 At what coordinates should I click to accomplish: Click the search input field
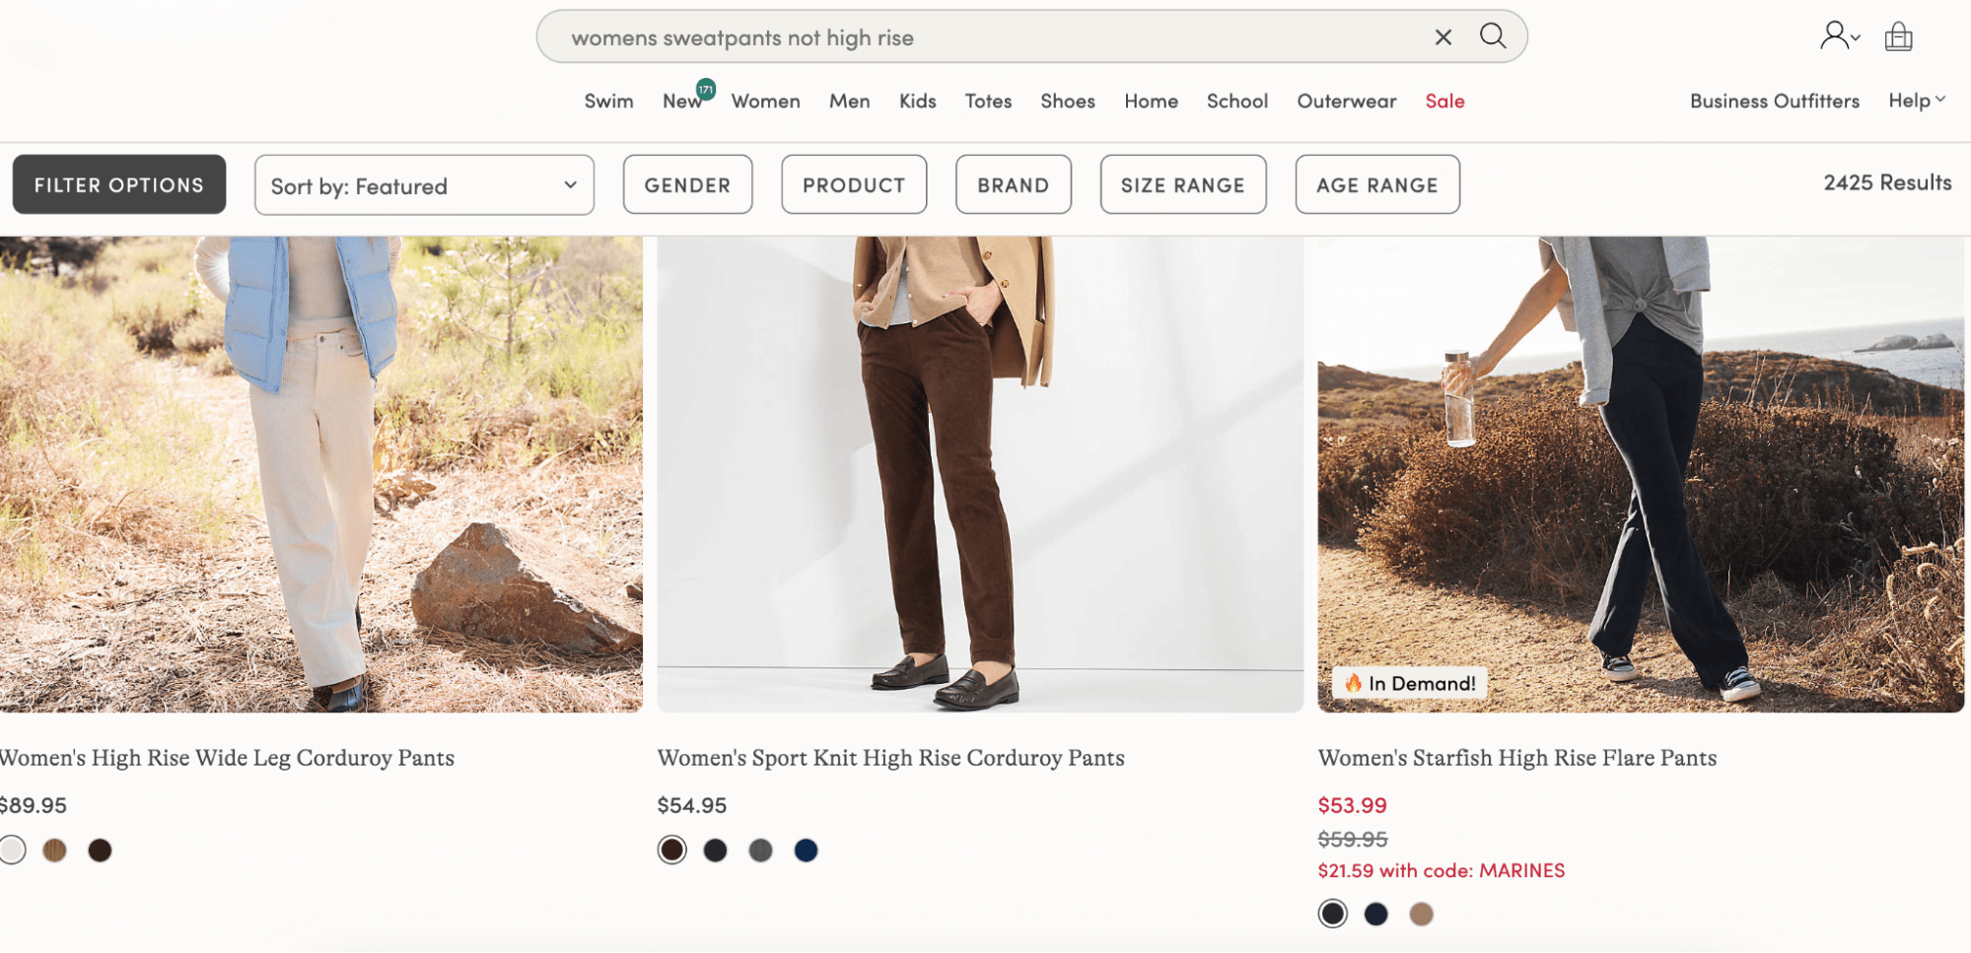coord(986,37)
